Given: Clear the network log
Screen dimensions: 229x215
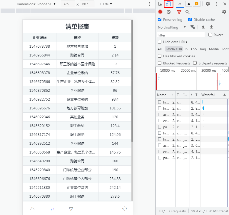Looking at the screenshot, I should [x=168, y=12].
